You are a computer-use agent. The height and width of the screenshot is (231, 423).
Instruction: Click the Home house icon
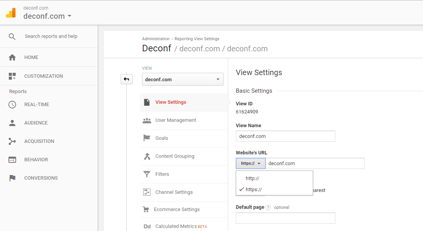(12, 57)
